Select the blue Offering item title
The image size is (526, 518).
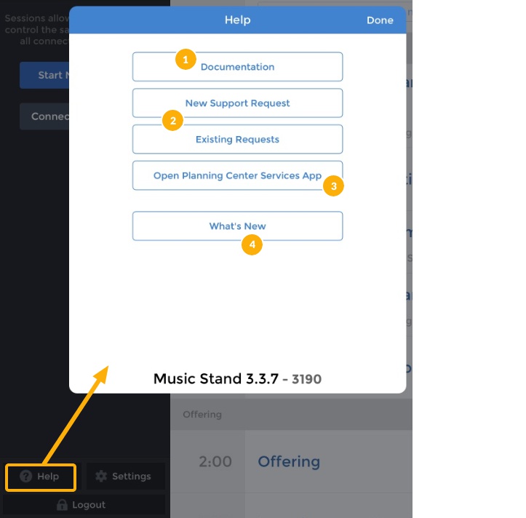coord(289,462)
